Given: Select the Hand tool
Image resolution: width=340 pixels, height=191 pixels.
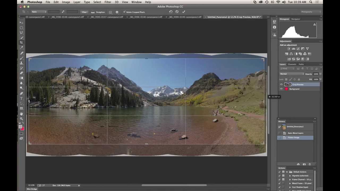Looking at the screenshot, I should pyautogui.click(x=22, y=114).
